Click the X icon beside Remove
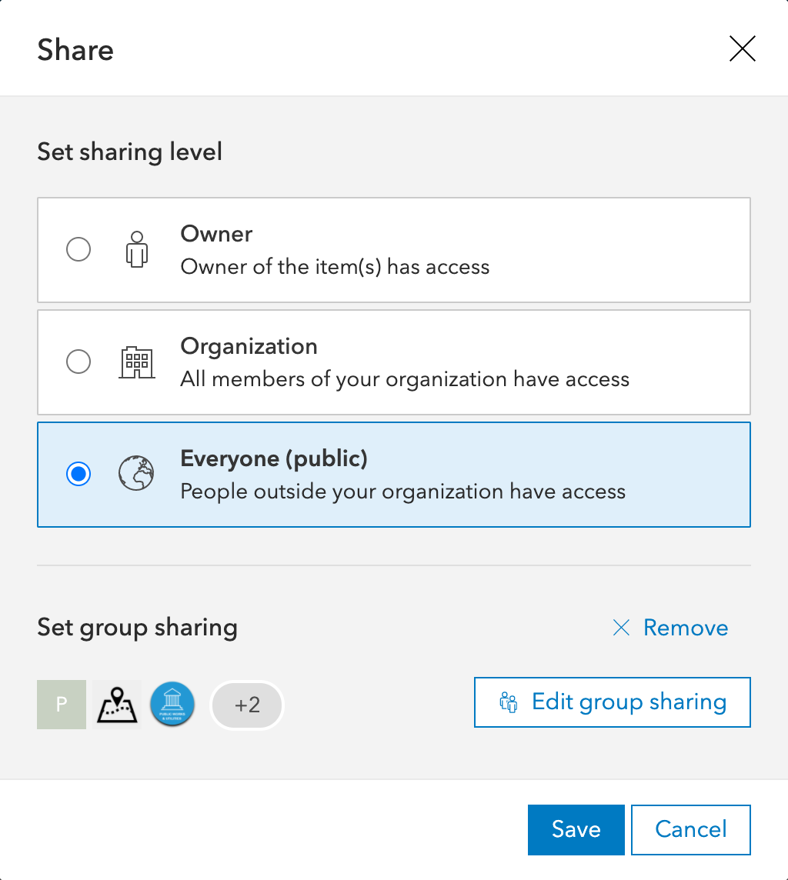 pyautogui.click(x=621, y=628)
